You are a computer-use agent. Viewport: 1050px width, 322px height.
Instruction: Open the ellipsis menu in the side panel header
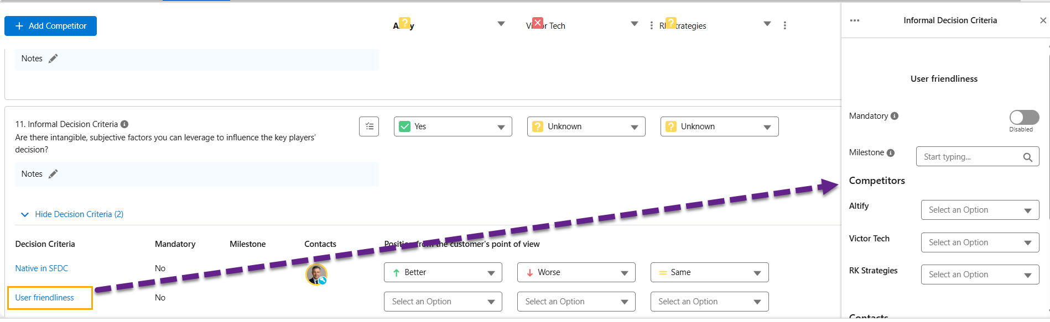[855, 20]
